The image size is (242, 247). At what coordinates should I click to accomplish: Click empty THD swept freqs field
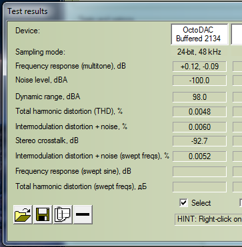tap(199, 187)
